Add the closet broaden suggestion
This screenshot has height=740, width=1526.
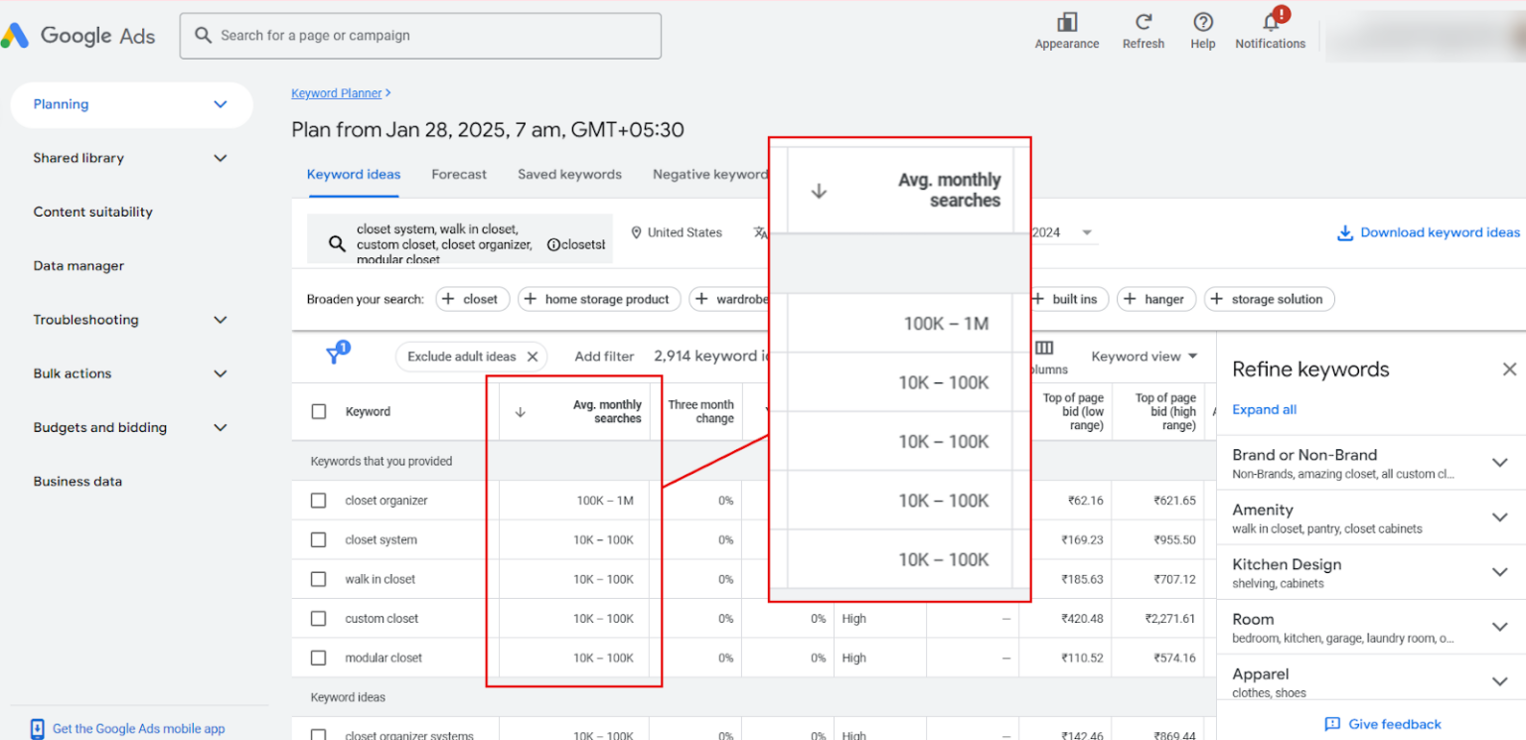click(x=471, y=299)
